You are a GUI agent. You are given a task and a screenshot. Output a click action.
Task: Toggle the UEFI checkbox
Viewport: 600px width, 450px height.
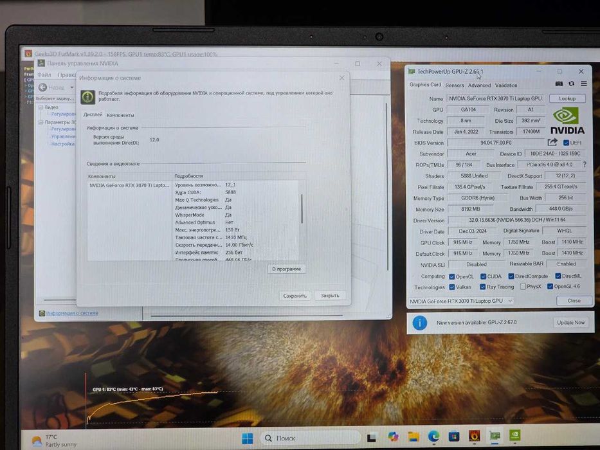tap(566, 142)
